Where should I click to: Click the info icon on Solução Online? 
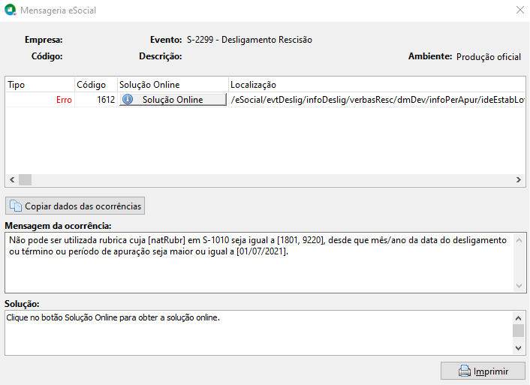coord(128,100)
